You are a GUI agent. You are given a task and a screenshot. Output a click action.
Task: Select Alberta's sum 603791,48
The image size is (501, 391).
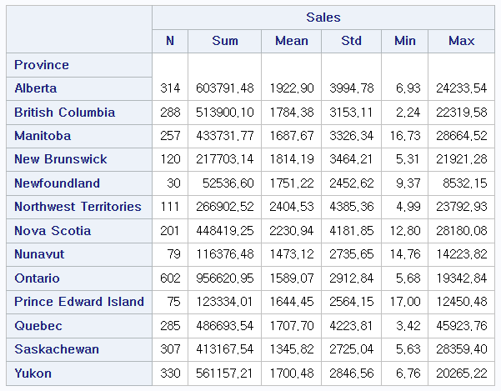tap(224, 88)
